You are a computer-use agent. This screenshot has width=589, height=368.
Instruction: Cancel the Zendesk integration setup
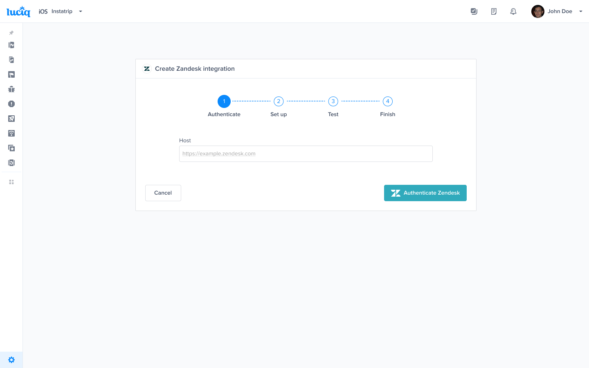(x=163, y=193)
